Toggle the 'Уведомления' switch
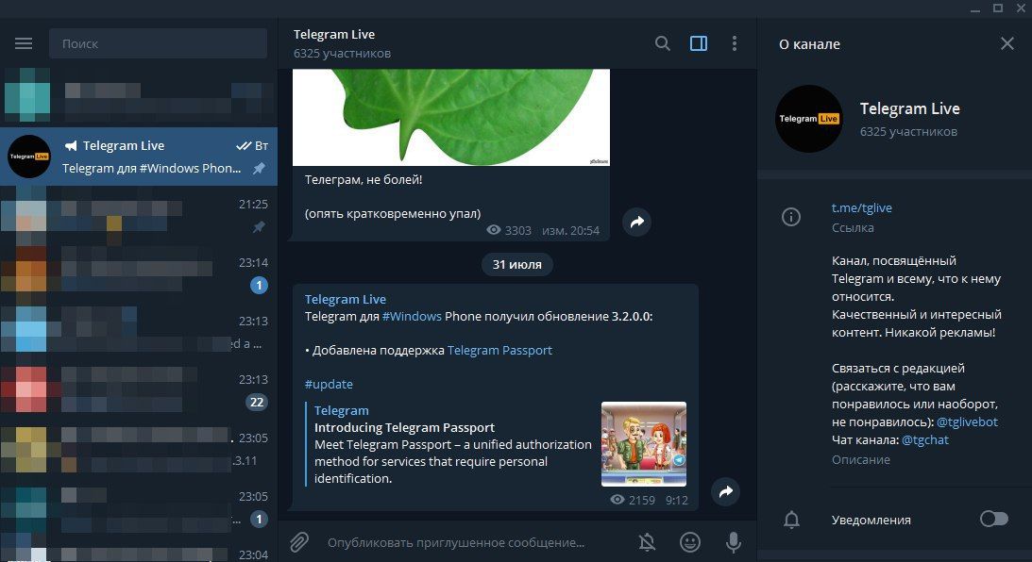 (x=994, y=520)
